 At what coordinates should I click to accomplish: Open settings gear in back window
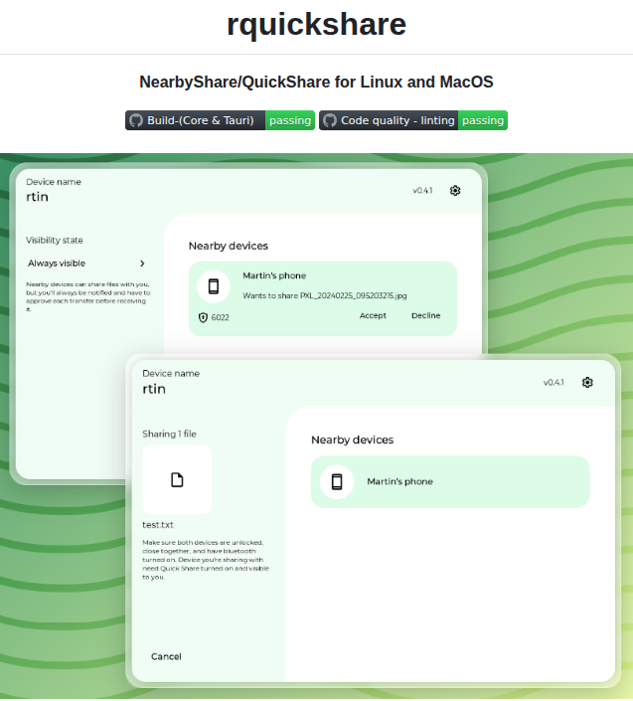pyautogui.click(x=455, y=191)
